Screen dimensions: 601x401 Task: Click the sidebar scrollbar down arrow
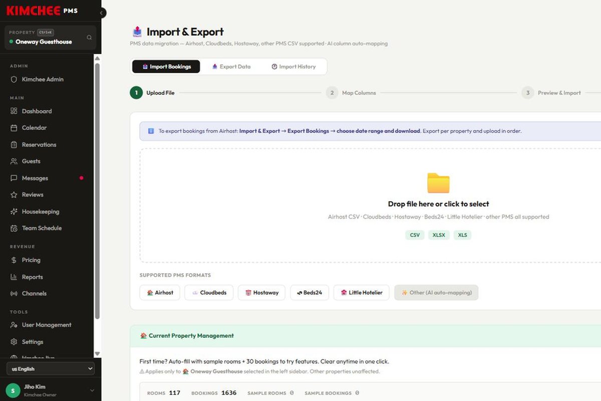(x=97, y=354)
